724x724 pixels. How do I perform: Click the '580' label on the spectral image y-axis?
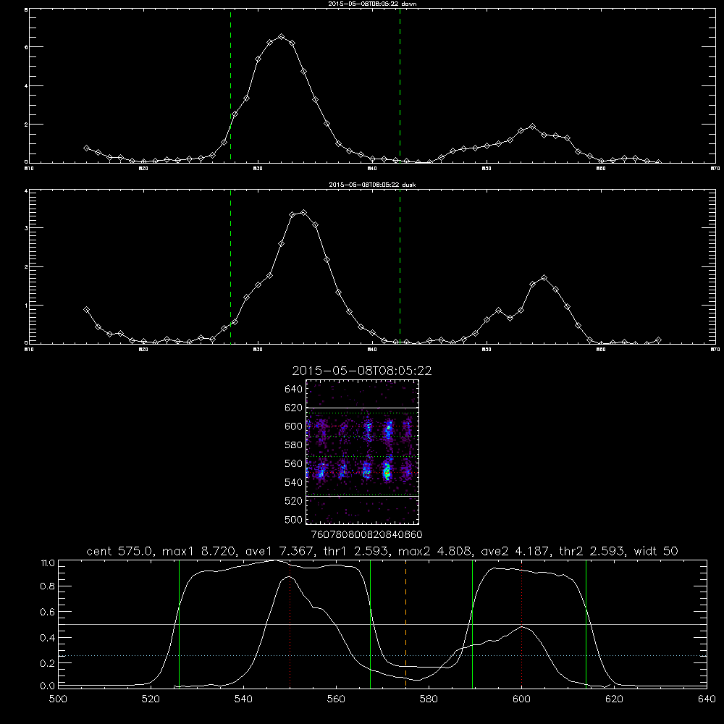point(294,445)
